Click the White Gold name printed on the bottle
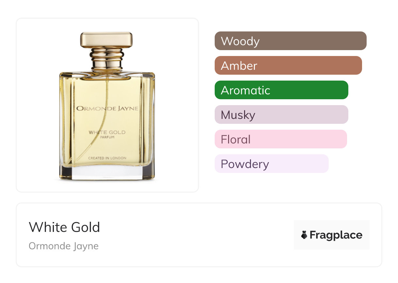The width and height of the screenshot is (398, 283). [107, 132]
